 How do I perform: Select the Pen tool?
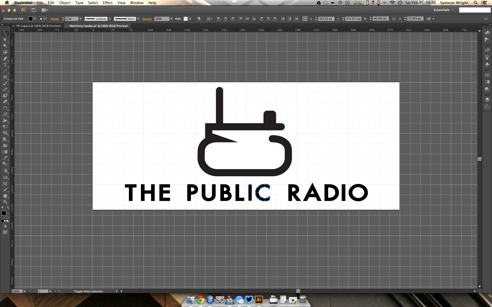pyautogui.click(x=5, y=58)
